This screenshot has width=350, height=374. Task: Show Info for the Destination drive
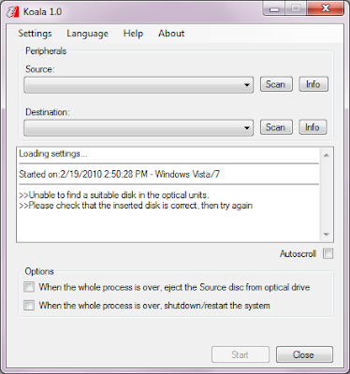313,127
